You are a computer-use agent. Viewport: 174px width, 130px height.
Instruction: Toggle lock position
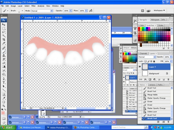click(x=151, y=61)
